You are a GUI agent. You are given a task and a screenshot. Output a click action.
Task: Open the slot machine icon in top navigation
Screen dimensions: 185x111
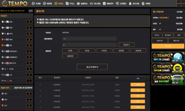78,3
